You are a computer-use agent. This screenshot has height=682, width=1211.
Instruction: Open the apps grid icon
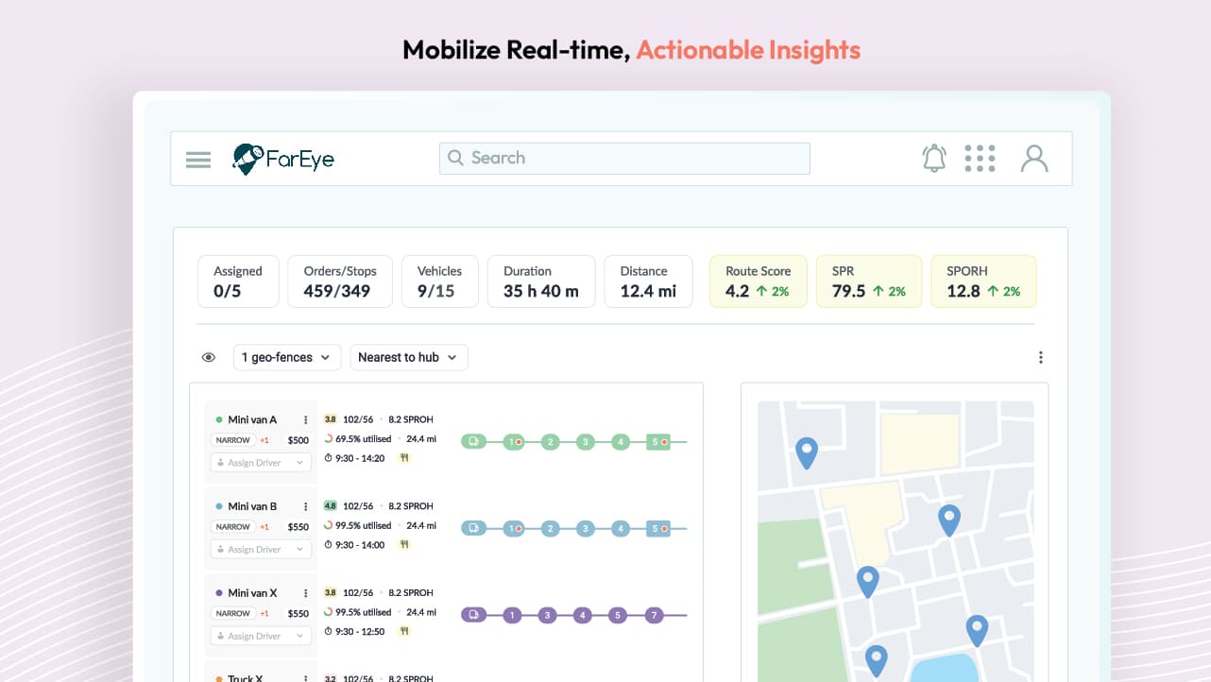[x=981, y=158]
